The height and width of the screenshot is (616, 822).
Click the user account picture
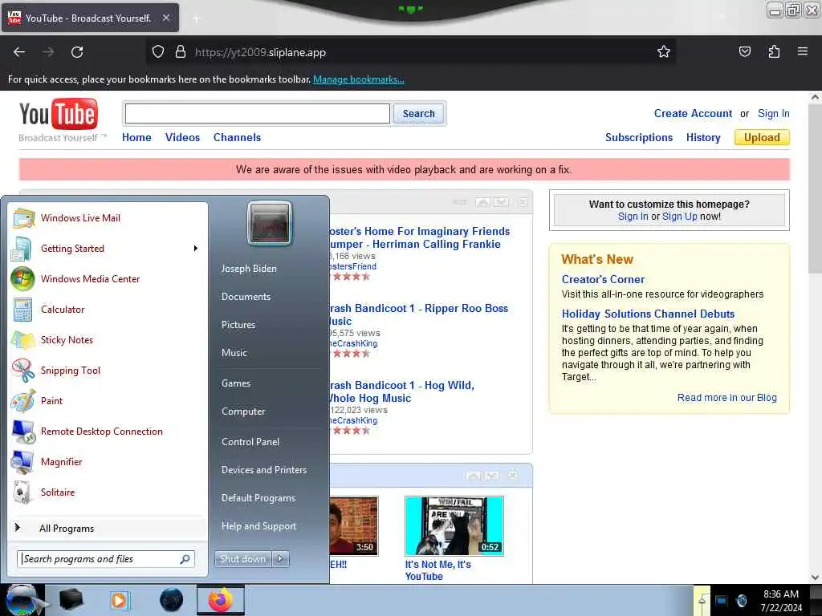pyautogui.click(x=270, y=224)
